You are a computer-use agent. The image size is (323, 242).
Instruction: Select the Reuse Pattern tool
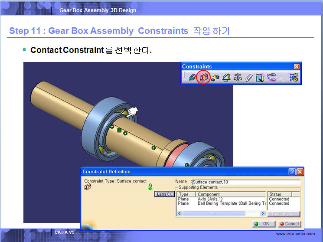294,78
